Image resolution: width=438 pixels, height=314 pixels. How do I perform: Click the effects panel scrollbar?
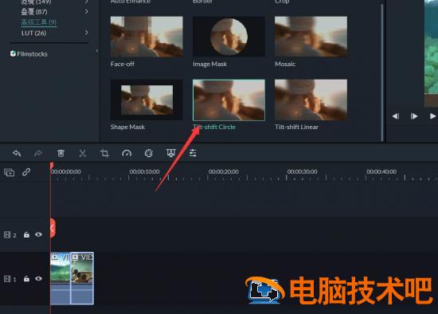click(x=381, y=73)
